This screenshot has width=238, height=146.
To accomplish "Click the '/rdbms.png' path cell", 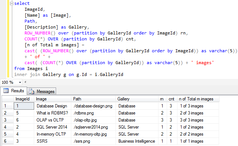I will point(93,113).
